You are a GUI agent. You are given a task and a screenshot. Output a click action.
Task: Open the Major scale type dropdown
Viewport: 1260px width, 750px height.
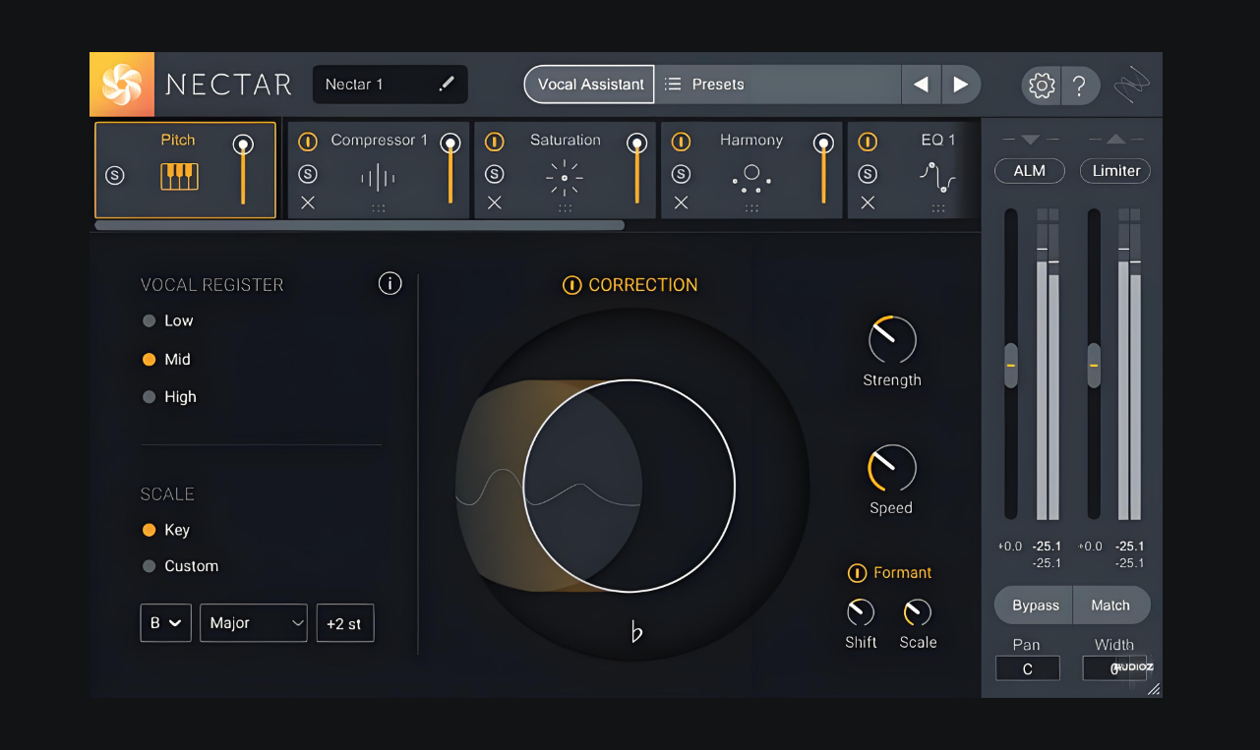click(x=254, y=623)
